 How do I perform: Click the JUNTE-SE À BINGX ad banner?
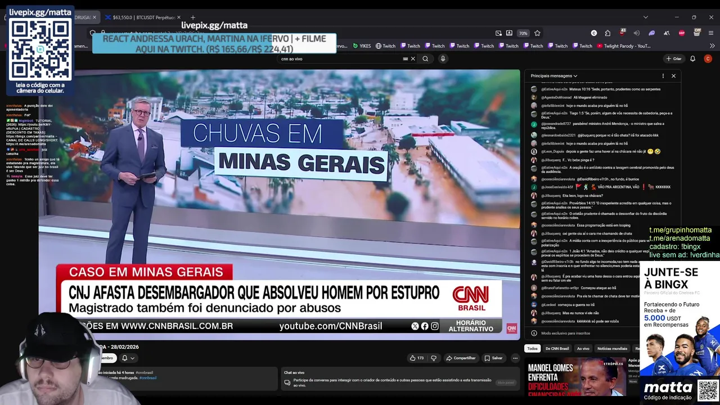tap(679, 332)
